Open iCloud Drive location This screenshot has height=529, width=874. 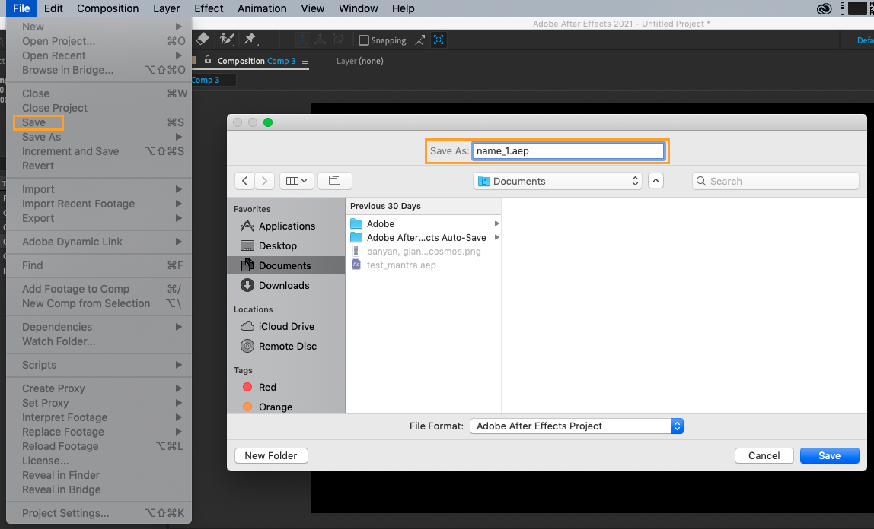pos(286,327)
